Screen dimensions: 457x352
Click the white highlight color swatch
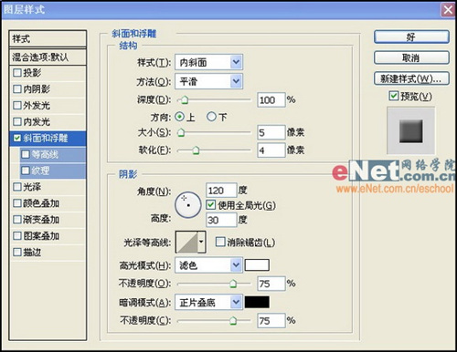coord(257,265)
